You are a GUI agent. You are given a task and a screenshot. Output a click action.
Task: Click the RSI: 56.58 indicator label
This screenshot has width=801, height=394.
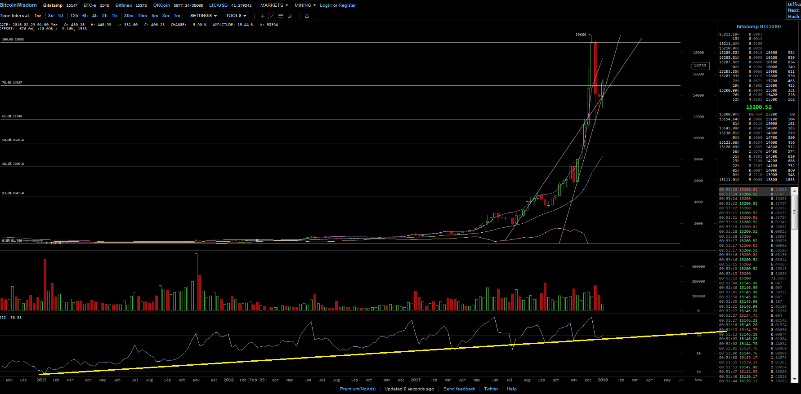11,318
